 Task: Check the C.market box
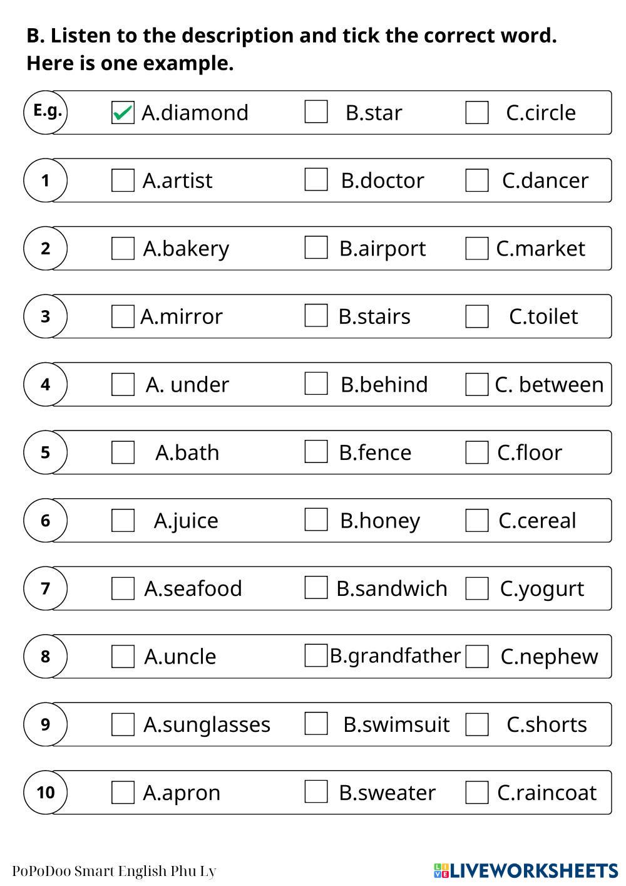tap(477, 248)
